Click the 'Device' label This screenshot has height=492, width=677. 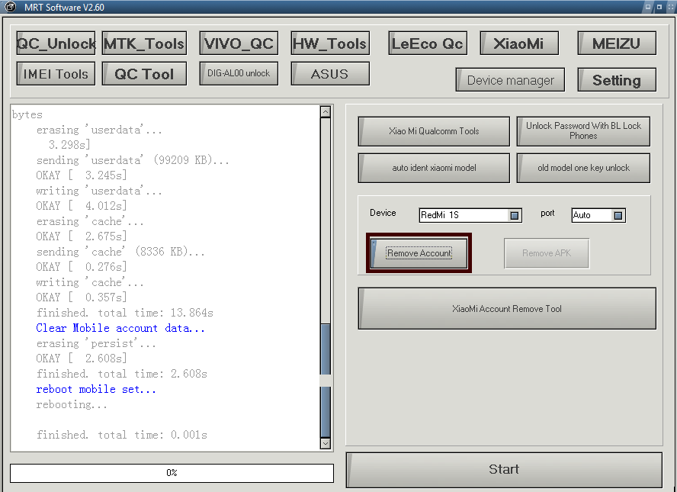[x=383, y=213]
